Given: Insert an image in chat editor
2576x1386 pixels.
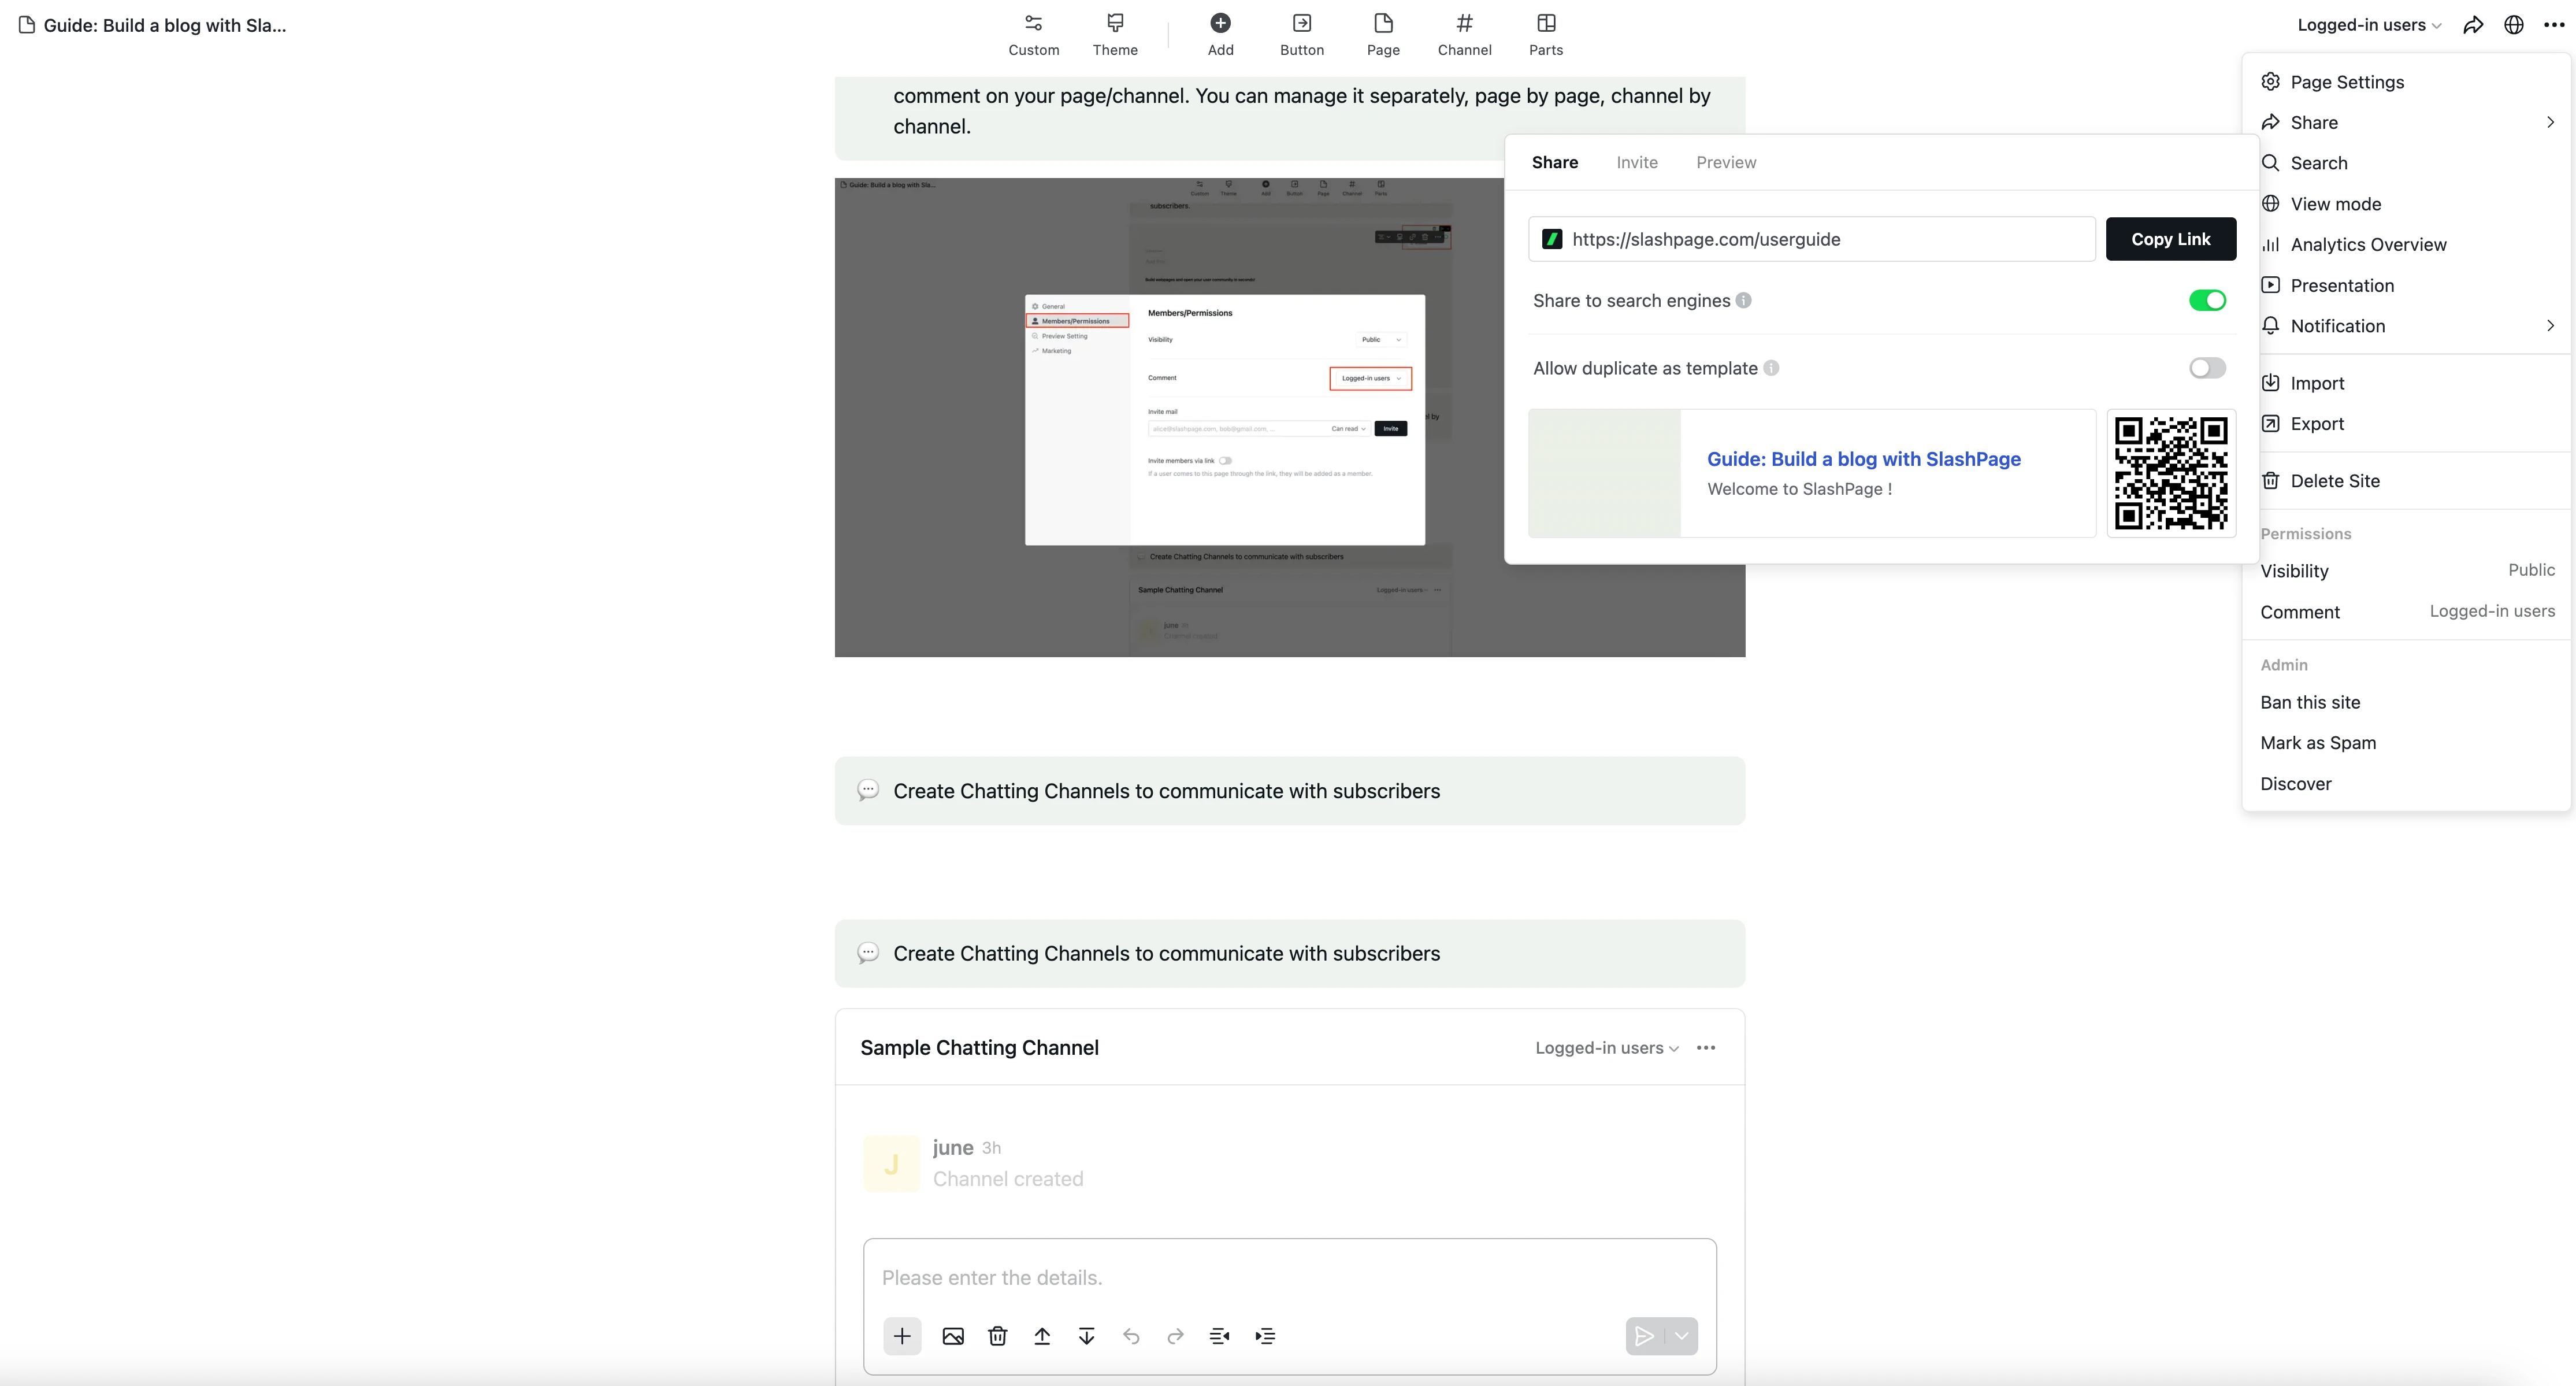Looking at the screenshot, I should [953, 1336].
